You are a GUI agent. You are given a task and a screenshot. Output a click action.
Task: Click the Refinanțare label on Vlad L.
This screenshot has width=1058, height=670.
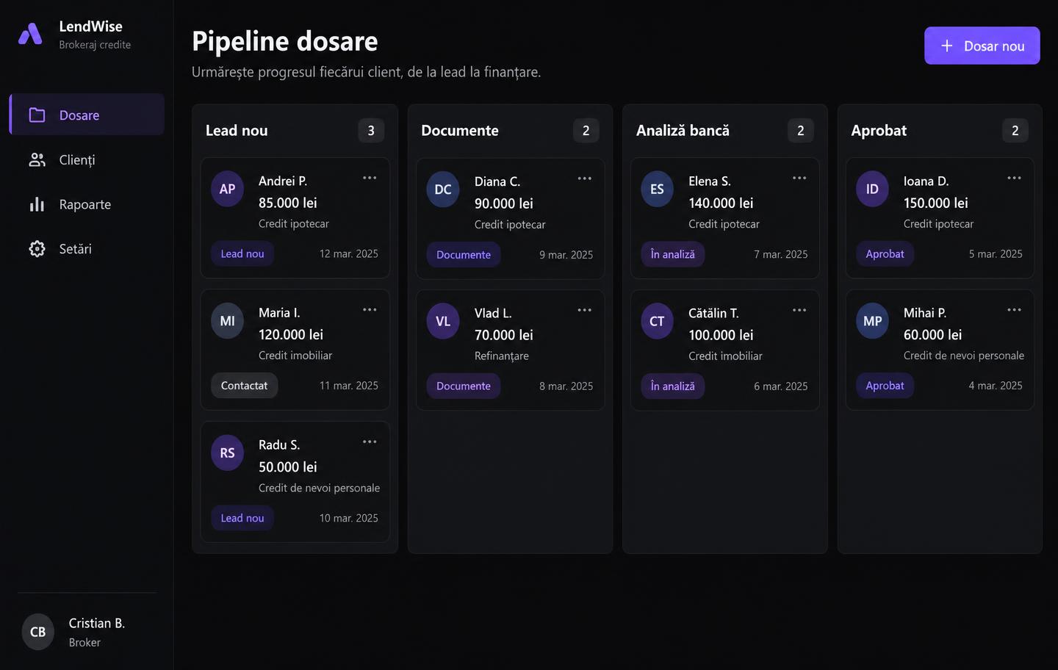coord(502,356)
